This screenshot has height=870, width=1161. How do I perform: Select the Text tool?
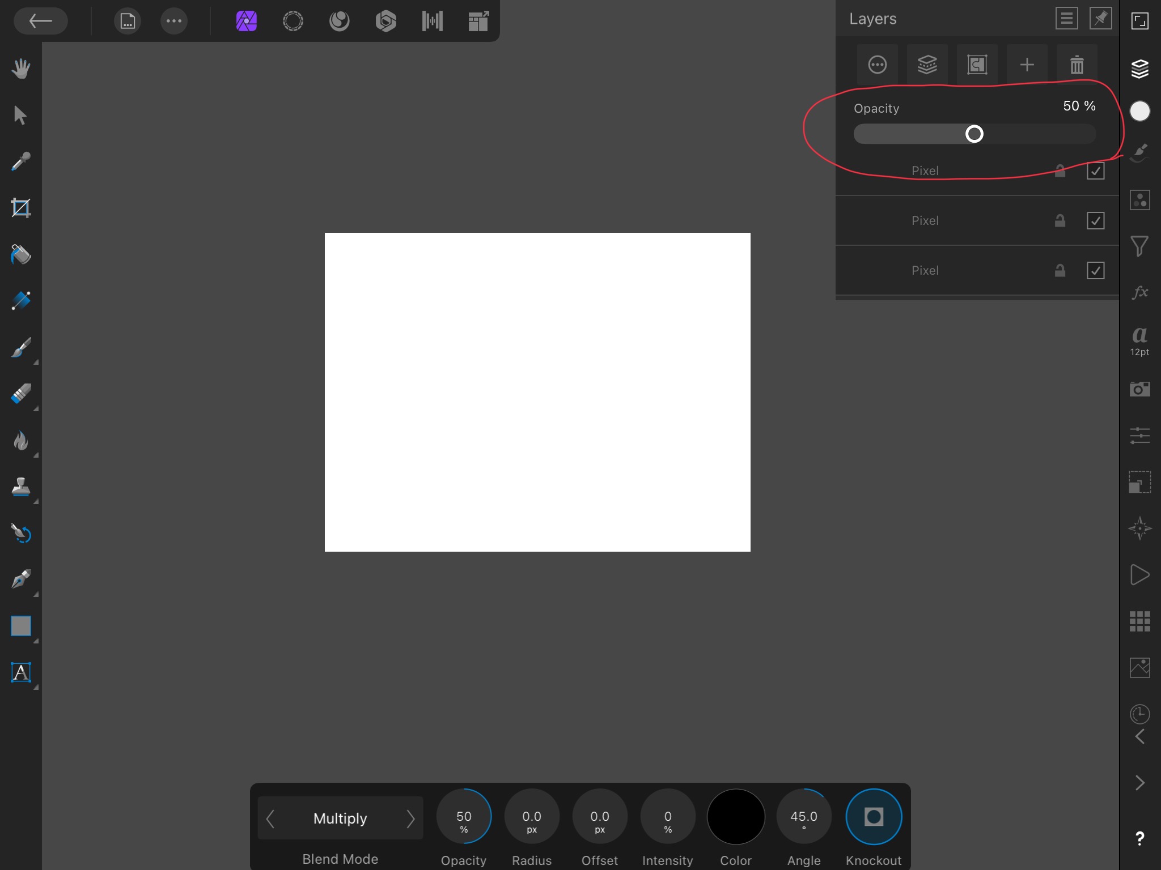20,673
